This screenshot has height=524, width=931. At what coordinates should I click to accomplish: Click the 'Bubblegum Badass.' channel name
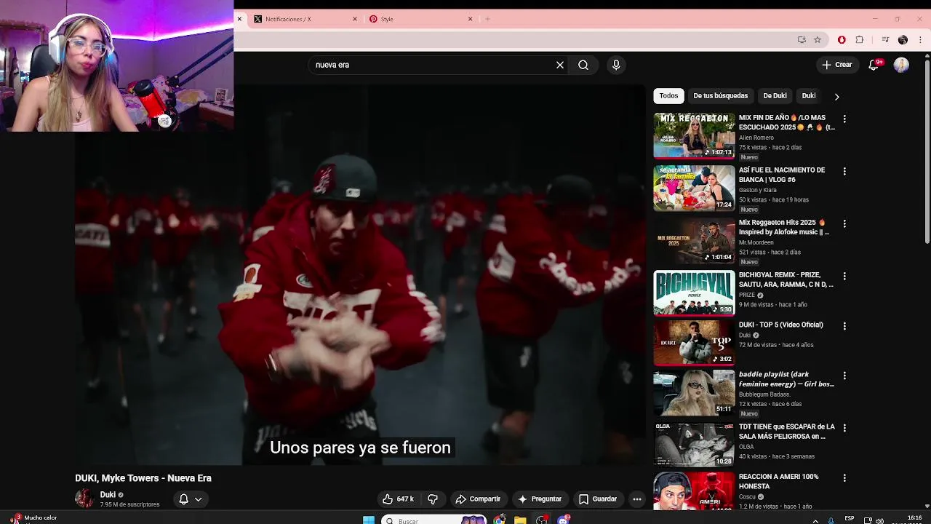pos(764,394)
